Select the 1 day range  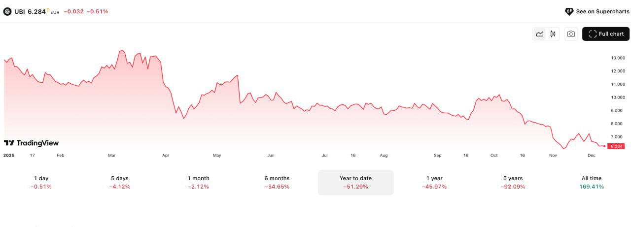click(41, 182)
